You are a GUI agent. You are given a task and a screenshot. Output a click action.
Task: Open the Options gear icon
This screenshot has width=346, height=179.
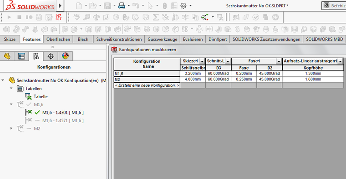click(183, 6)
